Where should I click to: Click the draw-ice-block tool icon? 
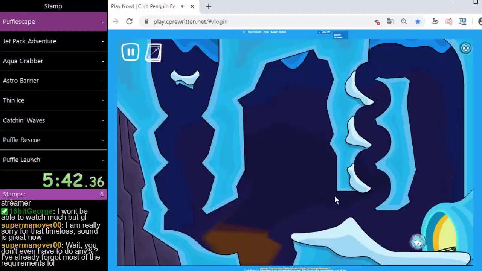tap(154, 53)
